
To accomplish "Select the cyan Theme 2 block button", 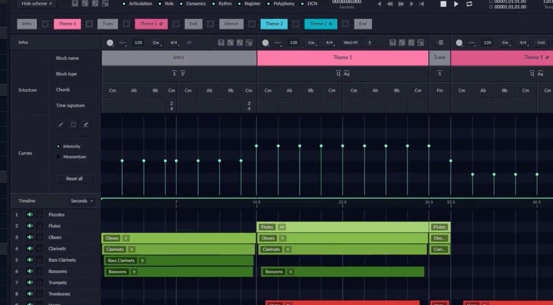I will coord(274,24).
